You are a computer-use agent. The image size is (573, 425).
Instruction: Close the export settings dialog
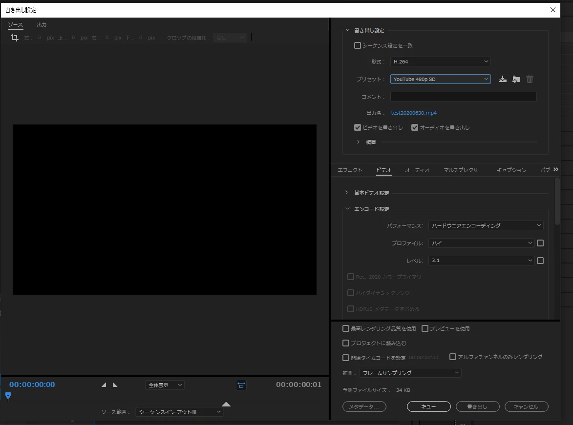(x=552, y=10)
